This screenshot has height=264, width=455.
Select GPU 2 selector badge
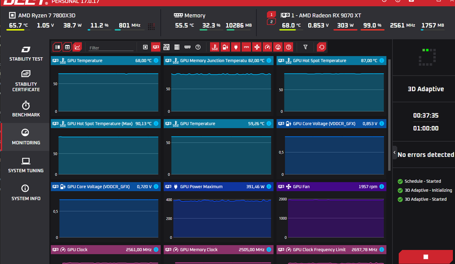(x=271, y=21)
